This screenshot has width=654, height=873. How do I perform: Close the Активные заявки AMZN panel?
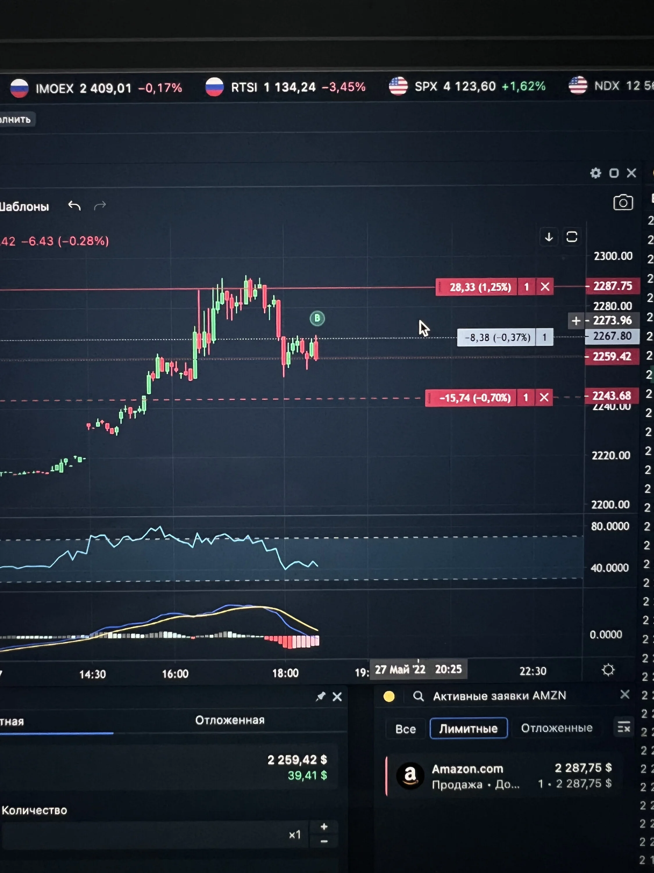[x=625, y=695]
